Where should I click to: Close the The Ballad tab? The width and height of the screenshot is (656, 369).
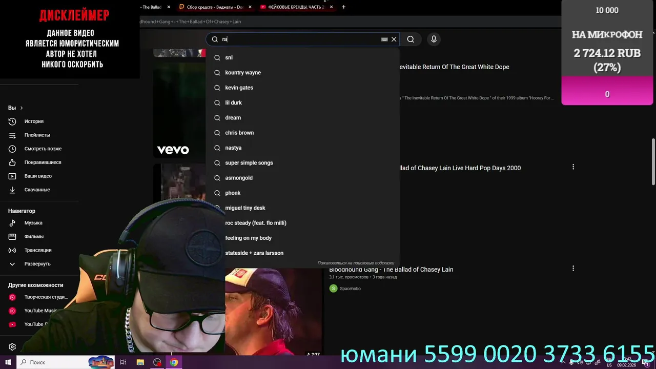169,7
